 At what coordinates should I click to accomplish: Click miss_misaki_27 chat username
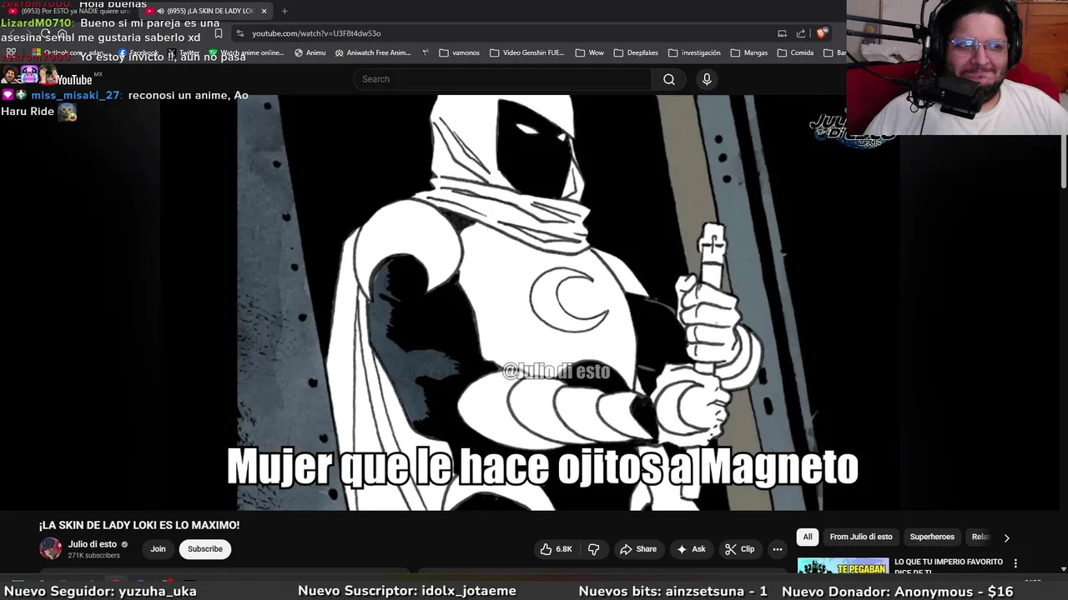click(76, 95)
